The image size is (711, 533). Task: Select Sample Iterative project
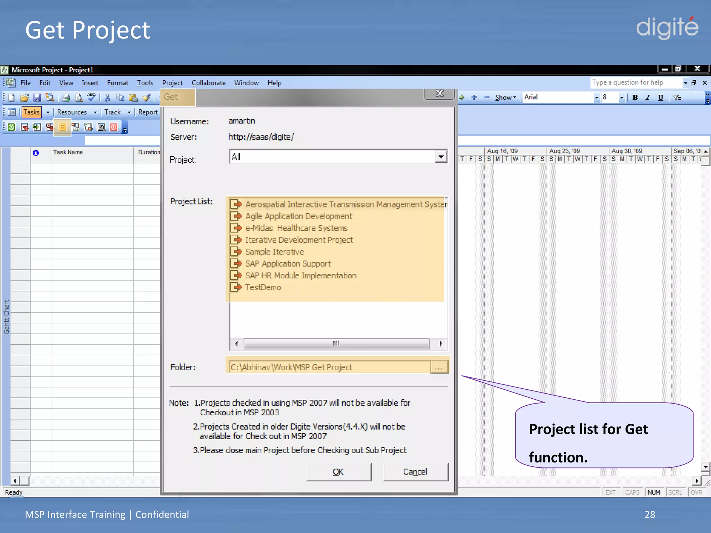click(x=274, y=252)
